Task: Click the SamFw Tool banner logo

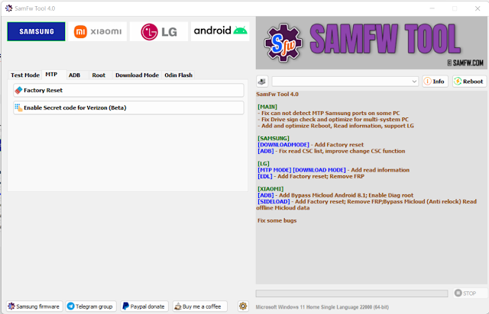Action: 371,43
